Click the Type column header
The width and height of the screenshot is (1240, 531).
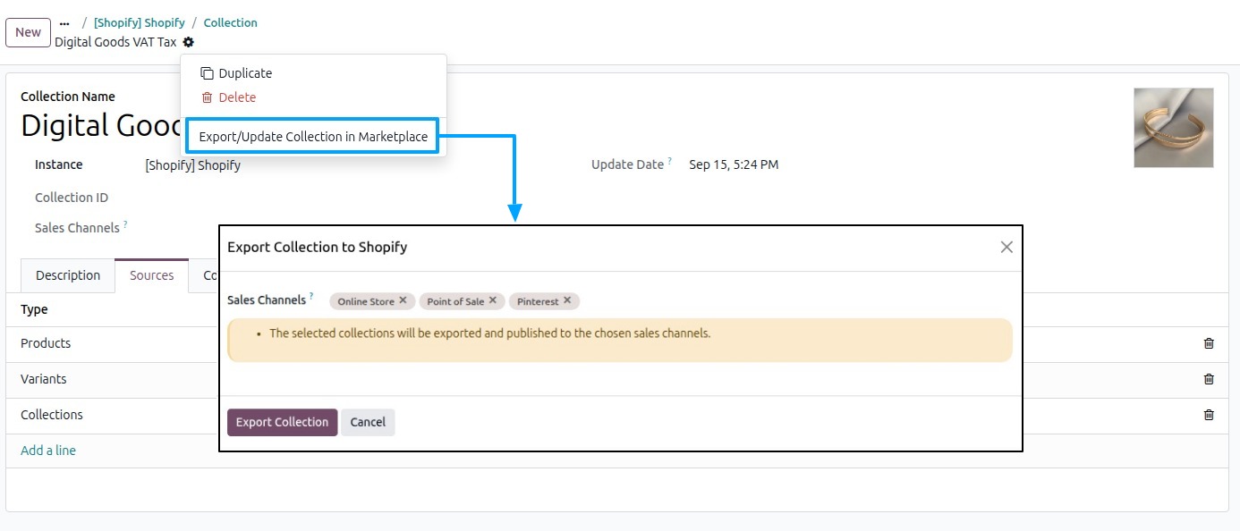(x=35, y=309)
